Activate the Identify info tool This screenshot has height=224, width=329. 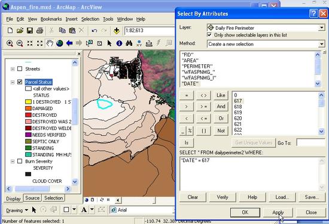tap(119, 43)
